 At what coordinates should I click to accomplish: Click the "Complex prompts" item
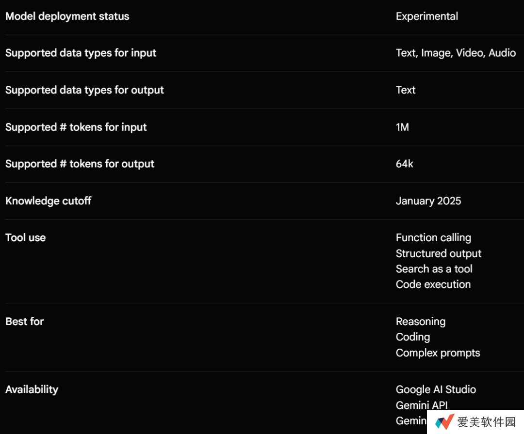click(438, 353)
